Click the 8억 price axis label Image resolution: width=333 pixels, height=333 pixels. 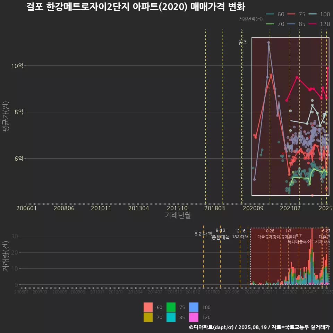coord(19,112)
